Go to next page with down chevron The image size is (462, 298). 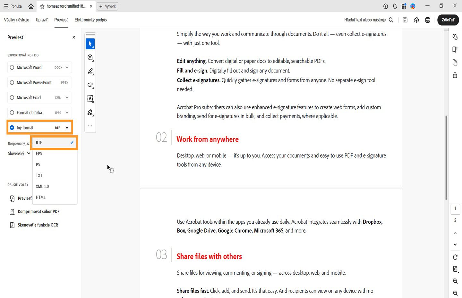tap(455, 244)
